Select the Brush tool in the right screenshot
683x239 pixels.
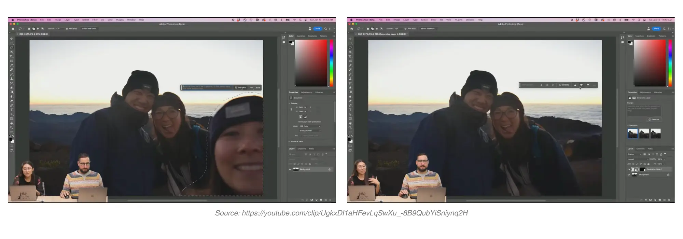coord(350,74)
